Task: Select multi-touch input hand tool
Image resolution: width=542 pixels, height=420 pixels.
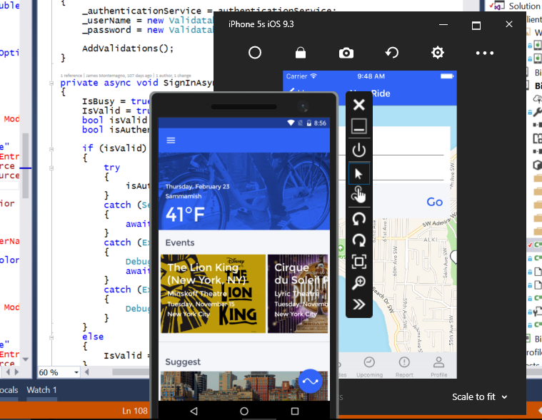Action: [x=358, y=195]
